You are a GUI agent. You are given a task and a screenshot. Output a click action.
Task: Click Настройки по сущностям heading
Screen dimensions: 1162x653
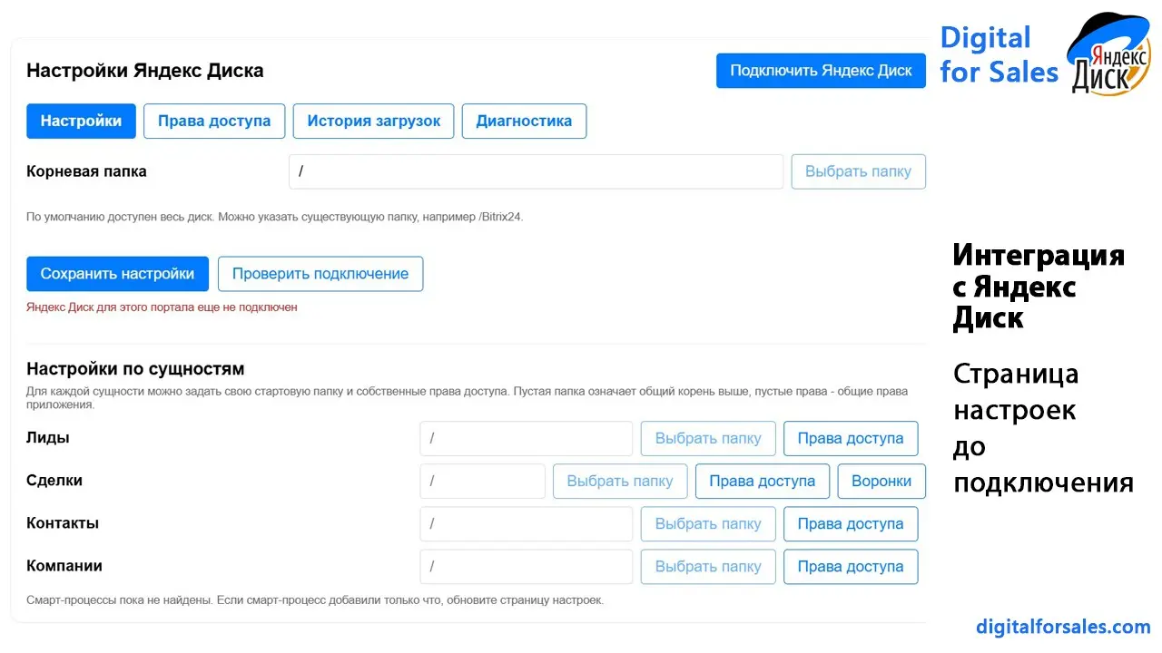pyautogui.click(x=135, y=369)
